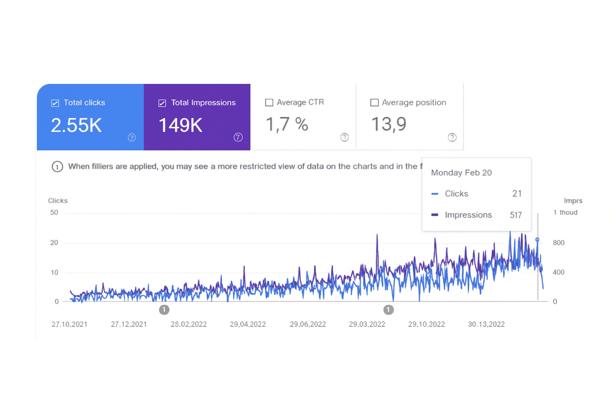This screenshot has width=613, height=409.
Task: Click the blue Clicks legend dash in tooltip
Action: [x=435, y=194]
